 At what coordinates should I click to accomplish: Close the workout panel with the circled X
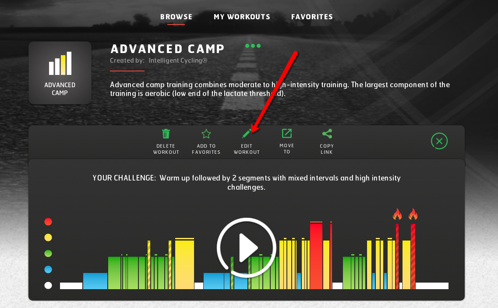439,141
